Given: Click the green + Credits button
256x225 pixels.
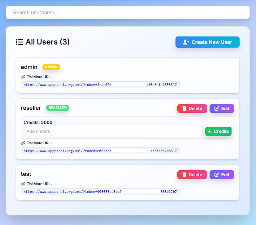Looking at the screenshot, I should [x=218, y=131].
